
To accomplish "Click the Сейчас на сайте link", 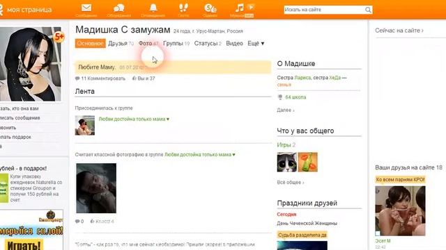I will pos(399,31).
